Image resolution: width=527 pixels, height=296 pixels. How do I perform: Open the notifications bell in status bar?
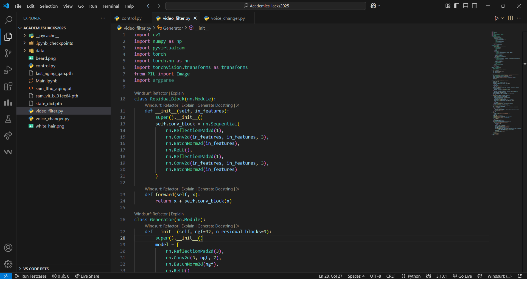[x=520, y=276]
